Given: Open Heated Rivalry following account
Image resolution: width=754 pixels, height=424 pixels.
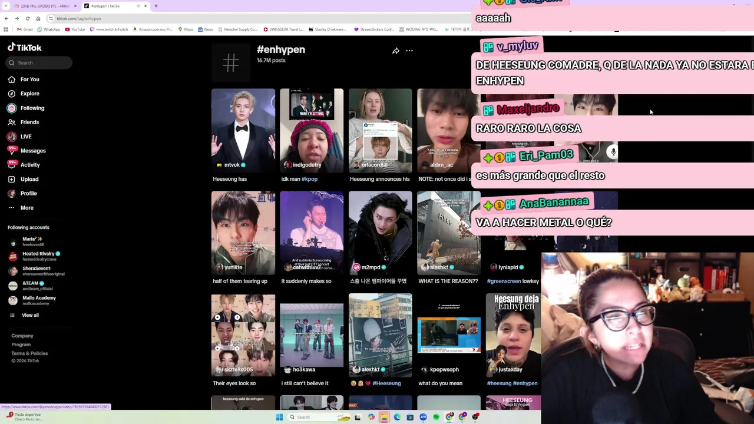Looking at the screenshot, I should (35, 256).
